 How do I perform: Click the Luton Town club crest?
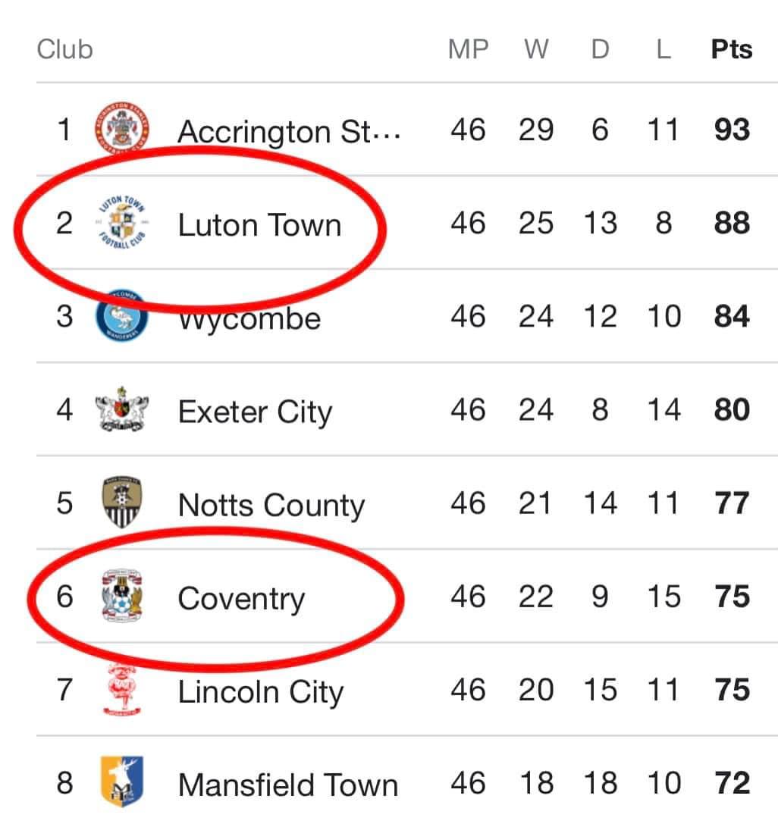tap(122, 223)
